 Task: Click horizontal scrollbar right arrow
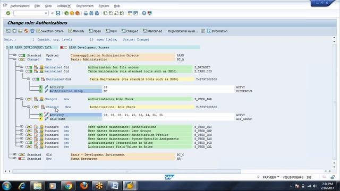coord(330,171)
